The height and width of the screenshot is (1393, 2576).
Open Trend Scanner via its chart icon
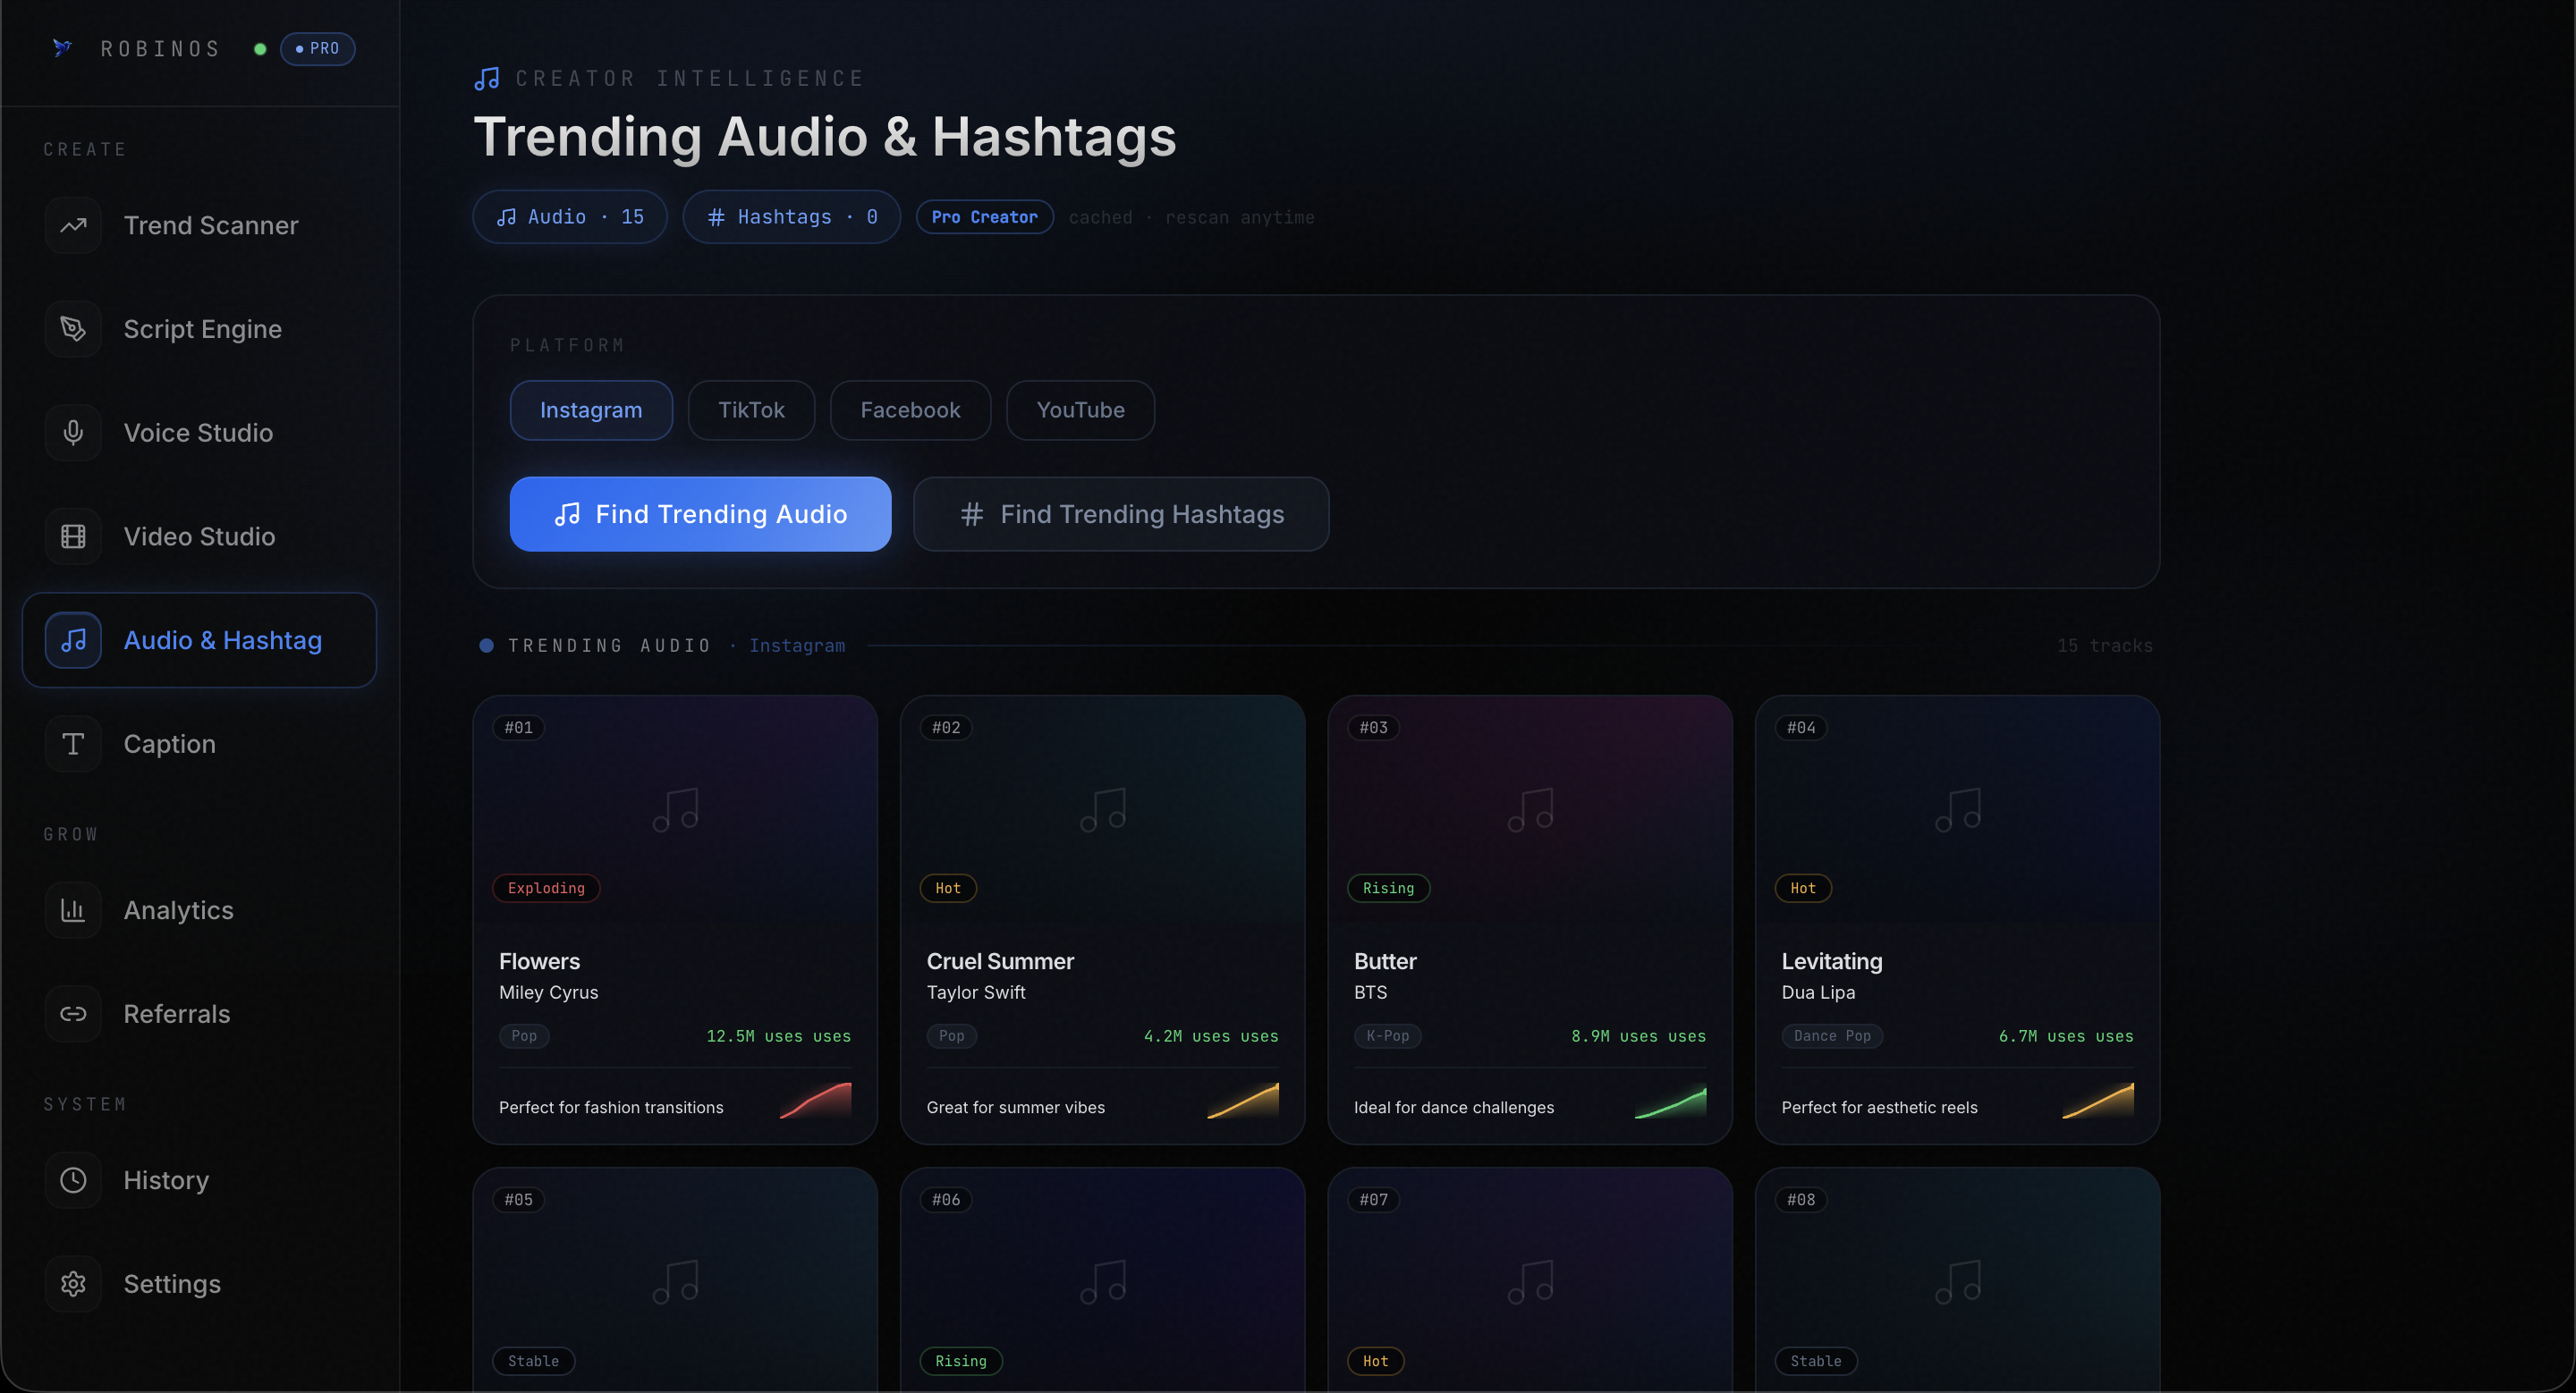pyautogui.click(x=73, y=226)
